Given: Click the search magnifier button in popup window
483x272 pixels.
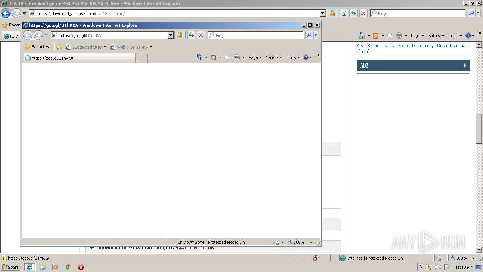Looking at the screenshot, I should point(309,35).
